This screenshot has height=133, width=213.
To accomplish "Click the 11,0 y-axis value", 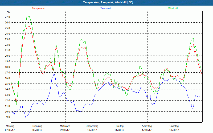I will 8,106.
